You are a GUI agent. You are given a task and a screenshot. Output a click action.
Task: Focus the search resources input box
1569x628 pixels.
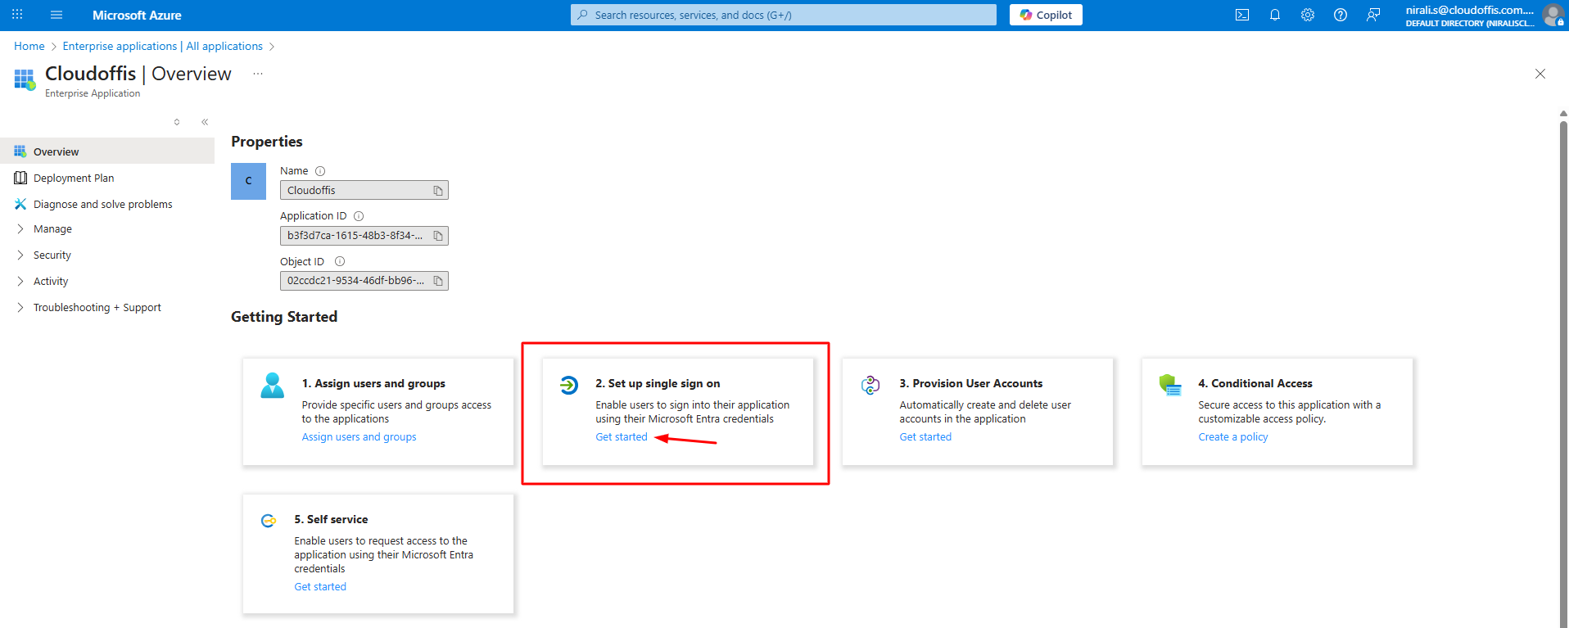pyautogui.click(x=784, y=15)
